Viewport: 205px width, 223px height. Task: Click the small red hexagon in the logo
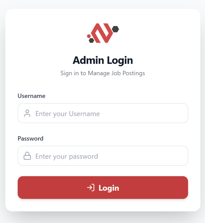point(89,36)
